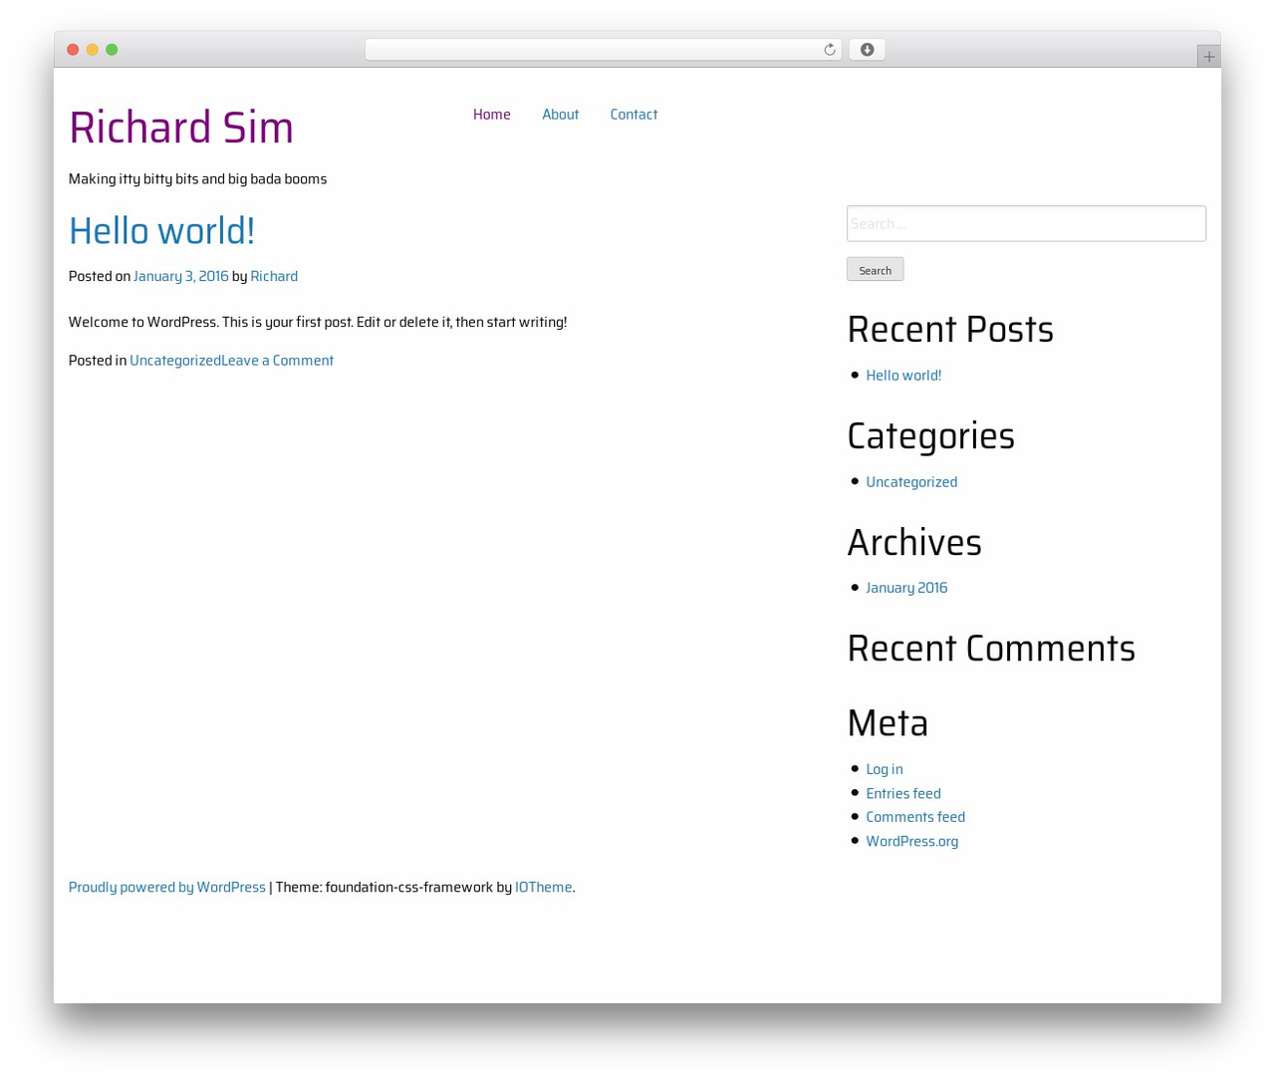Open the Hello world! post heading

[x=161, y=231]
